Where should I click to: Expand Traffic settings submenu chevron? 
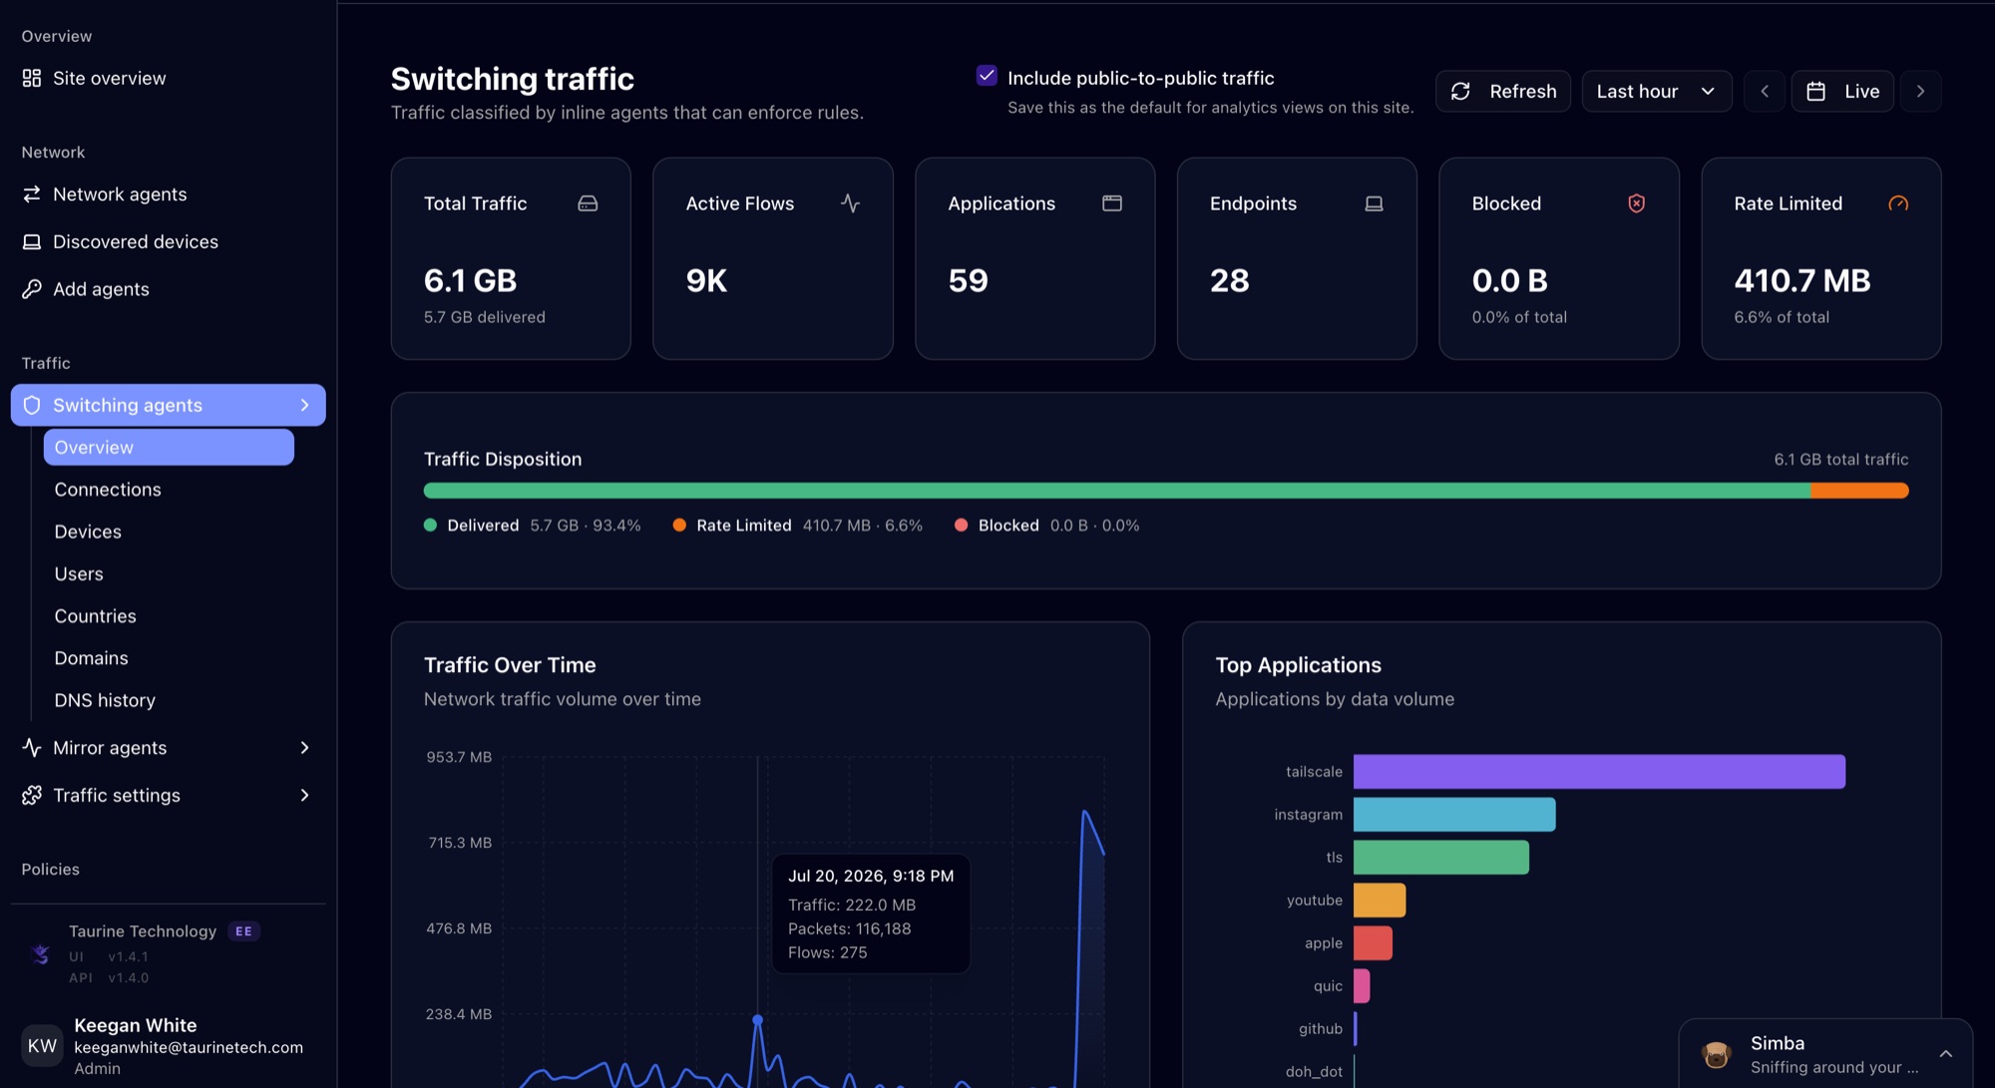point(305,795)
